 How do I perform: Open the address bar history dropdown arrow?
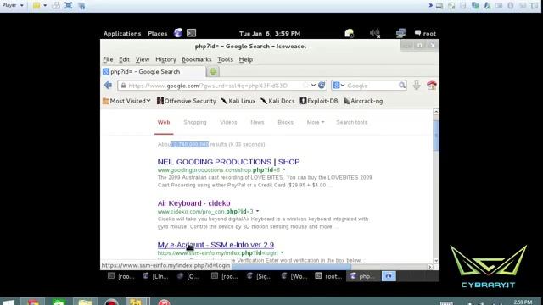pyautogui.click(x=313, y=85)
